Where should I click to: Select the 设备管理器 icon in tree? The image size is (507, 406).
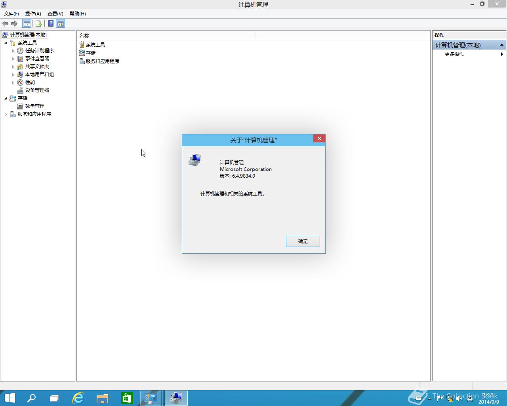[20, 90]
